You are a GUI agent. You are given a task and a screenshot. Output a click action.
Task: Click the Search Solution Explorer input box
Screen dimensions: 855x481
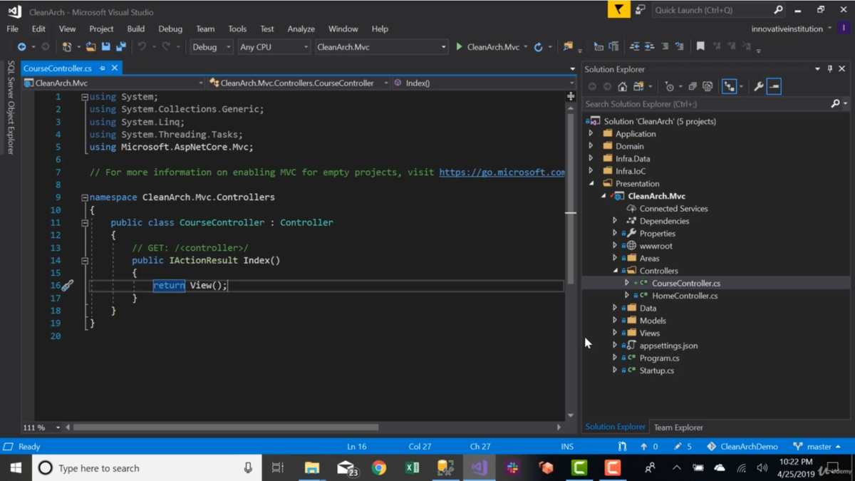[706, 104]
